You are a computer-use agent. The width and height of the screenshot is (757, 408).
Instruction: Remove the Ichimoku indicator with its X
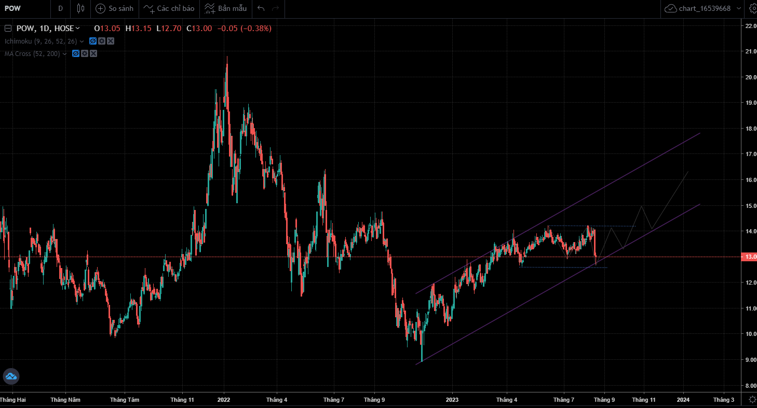[x=111, y=41]
